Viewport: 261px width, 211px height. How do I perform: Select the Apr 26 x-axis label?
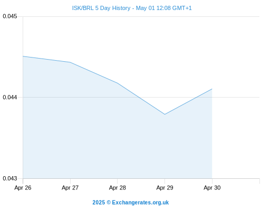(x=23, y=188)
